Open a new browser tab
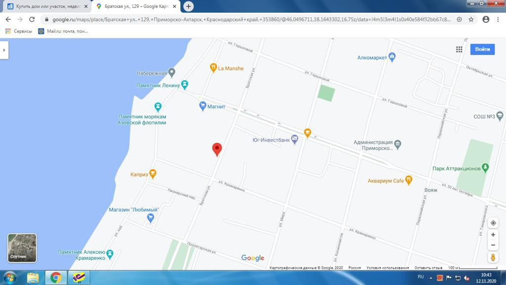 [188, 6]
